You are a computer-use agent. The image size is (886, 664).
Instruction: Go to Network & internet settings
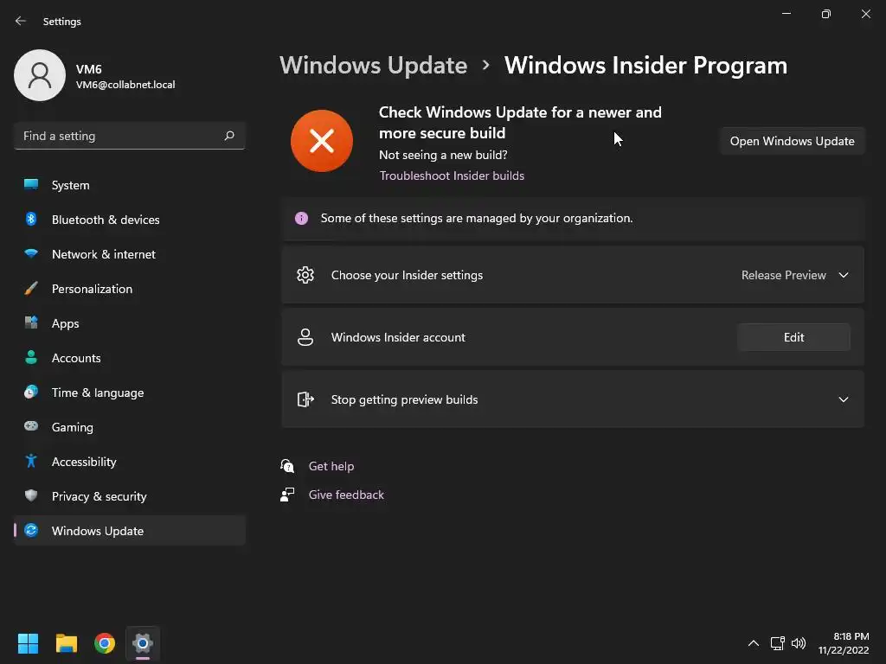click(x=104, y=254)
